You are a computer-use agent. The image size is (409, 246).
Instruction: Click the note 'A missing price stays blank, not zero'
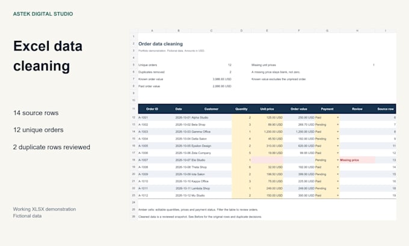coord(275,72)
